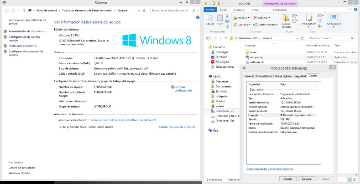The height and width of the screenshot is (184, 360).
Task: Customize quick access toolbar dropdown
Action: pos(223,4)
